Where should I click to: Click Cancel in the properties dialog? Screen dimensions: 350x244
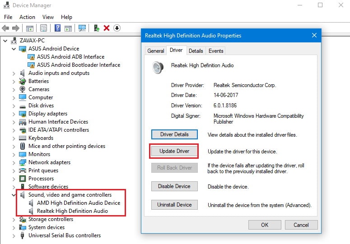pos(301,225)
